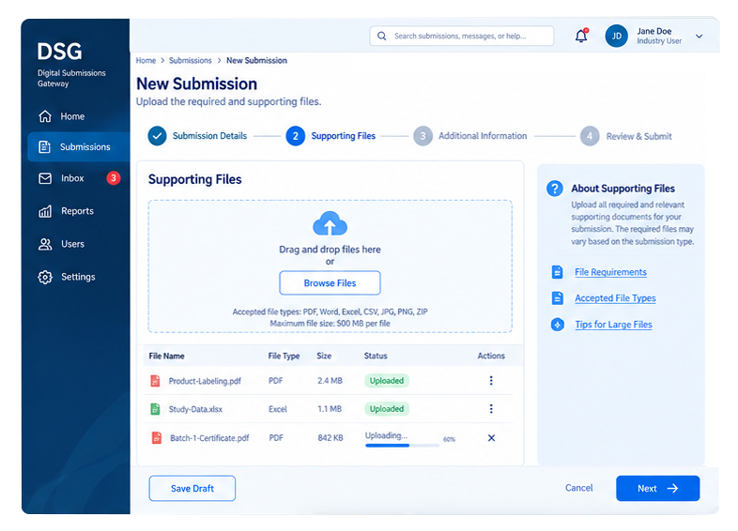The height and width of the screenshot is (531, 738).
Task: Select Submissions in the sidebar
Action: coord(78,146)
